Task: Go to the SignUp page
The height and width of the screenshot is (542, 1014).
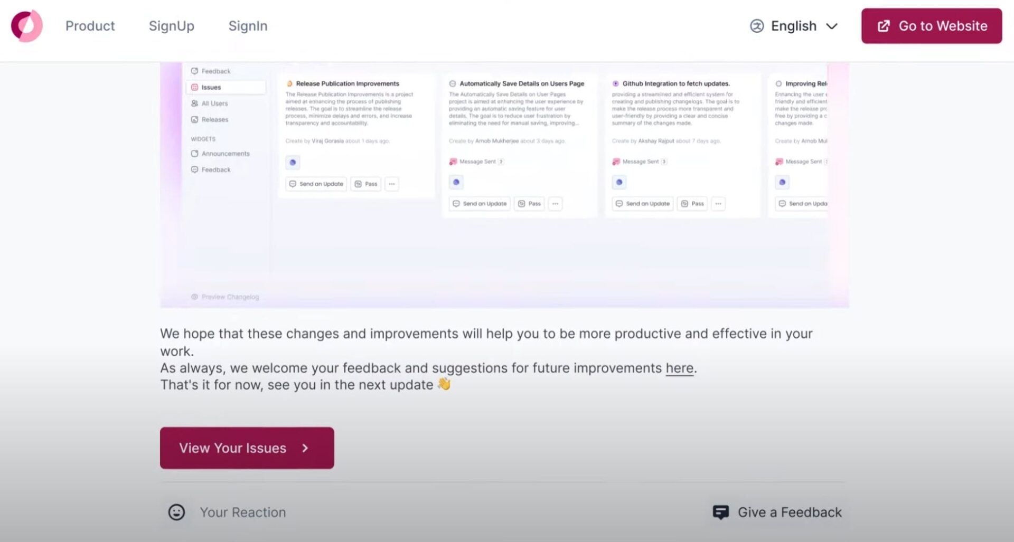Action: click(172, 26)
